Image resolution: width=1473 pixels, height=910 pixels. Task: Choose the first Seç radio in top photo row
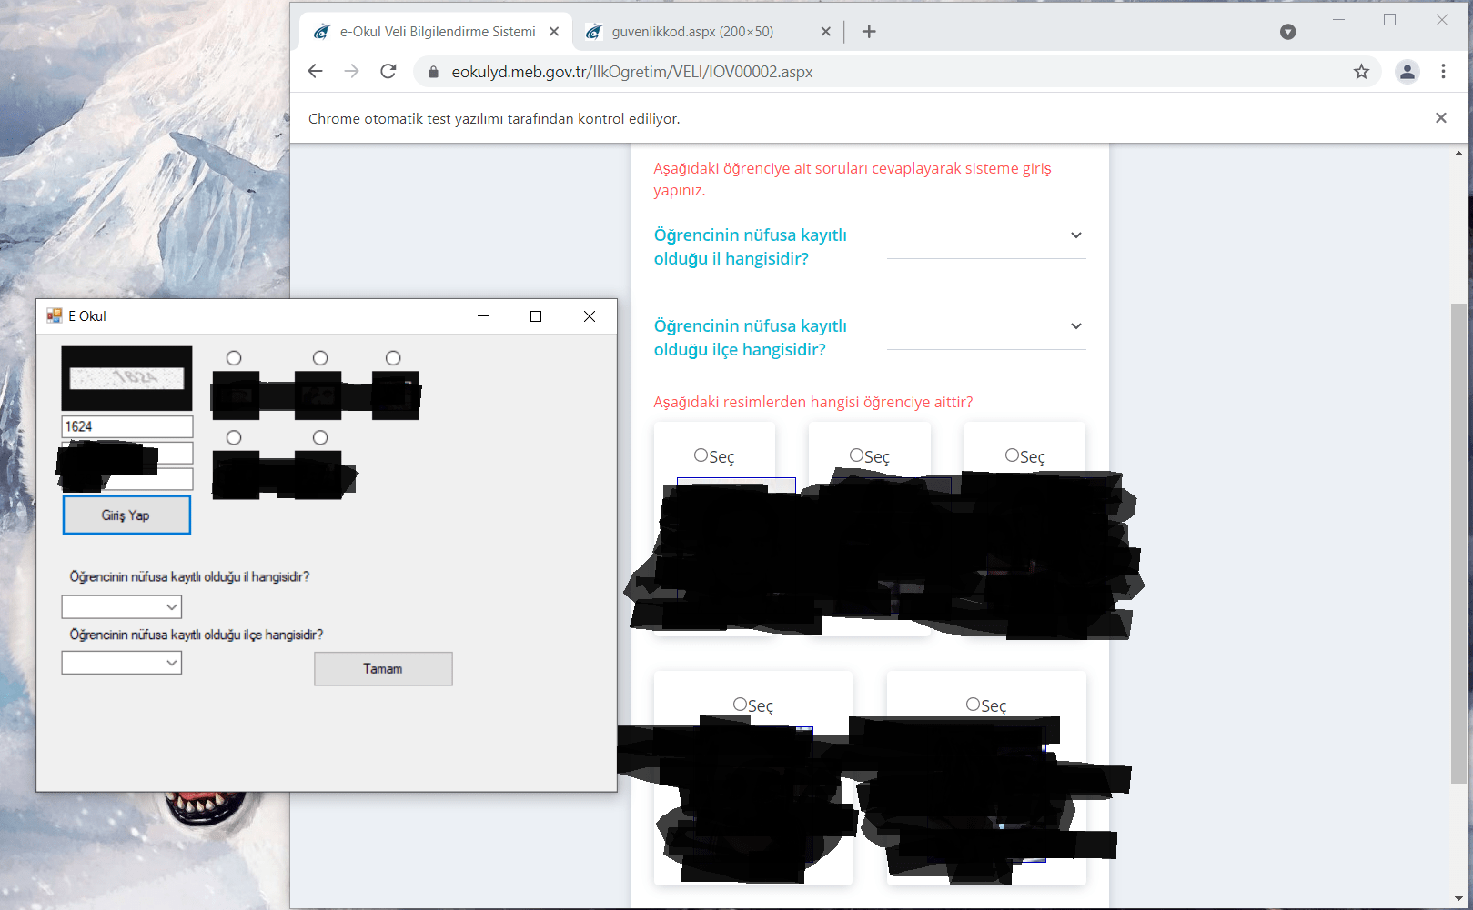[x=701, y=455]
